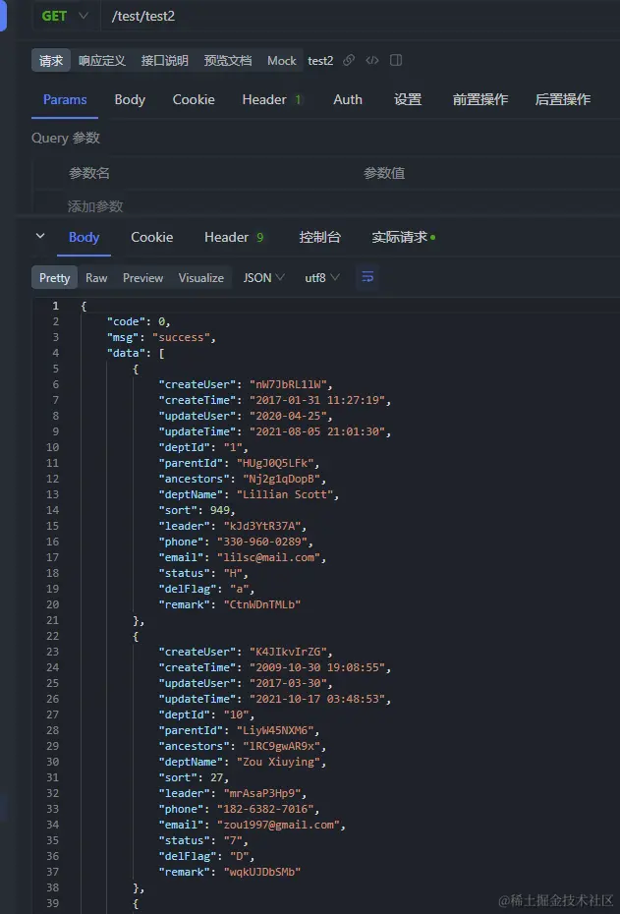Open the 预览文档 tab

[x=227, y=61]
